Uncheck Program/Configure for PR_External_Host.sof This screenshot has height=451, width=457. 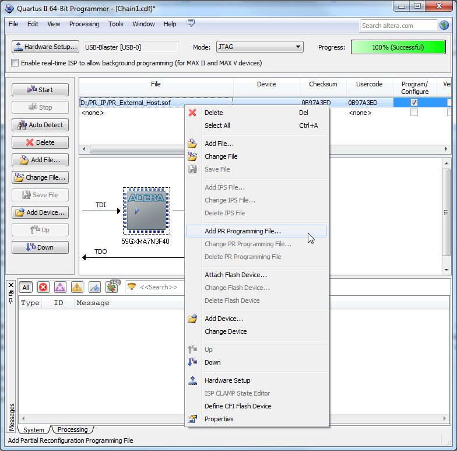pos(414,103)
